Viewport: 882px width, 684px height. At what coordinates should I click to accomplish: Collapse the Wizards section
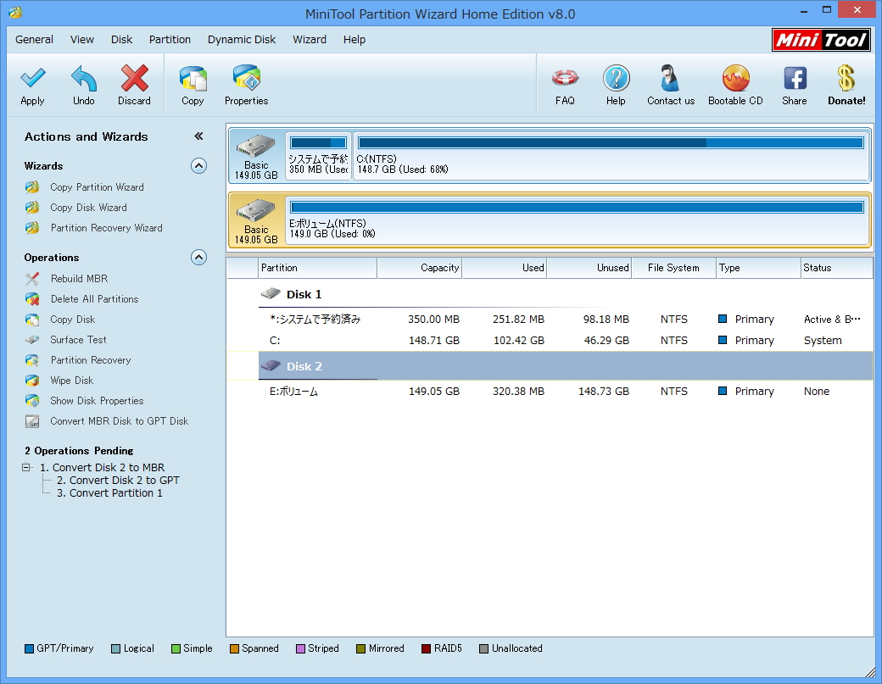pos(198,166)
